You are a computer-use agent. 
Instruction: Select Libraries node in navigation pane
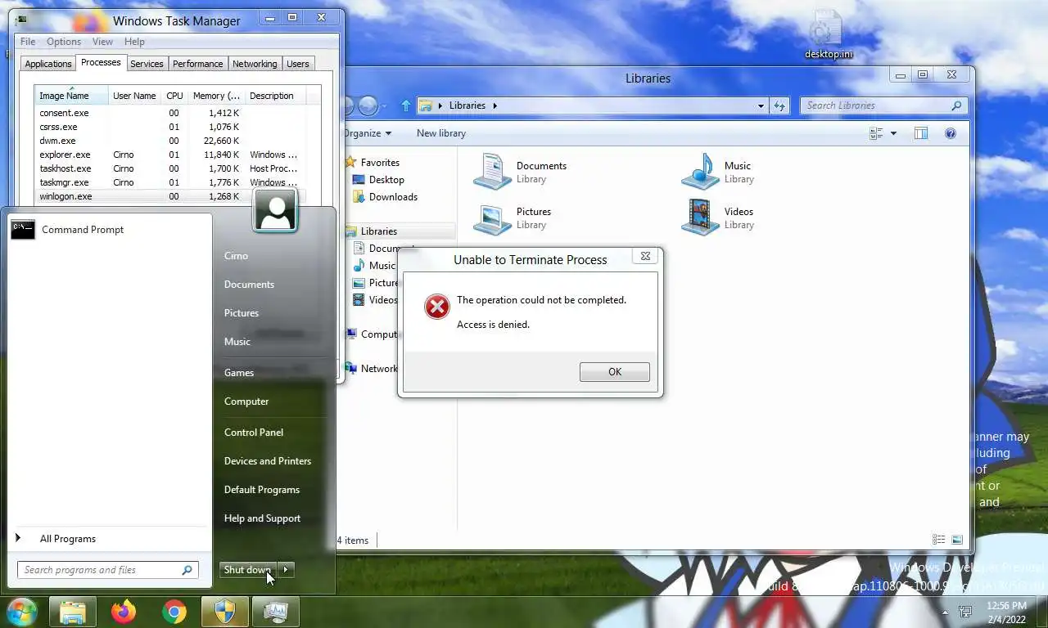(378, 231)
